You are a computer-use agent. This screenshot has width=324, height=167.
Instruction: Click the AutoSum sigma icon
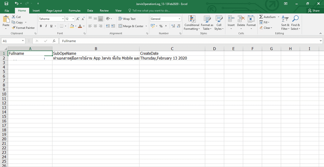click(x=261, y=17)
